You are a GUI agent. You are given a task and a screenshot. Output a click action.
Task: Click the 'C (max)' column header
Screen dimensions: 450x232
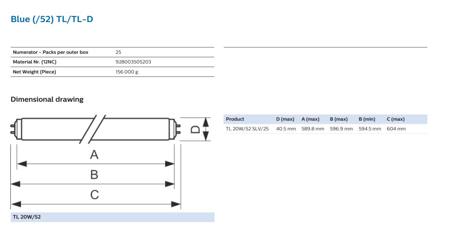(396, 119)
